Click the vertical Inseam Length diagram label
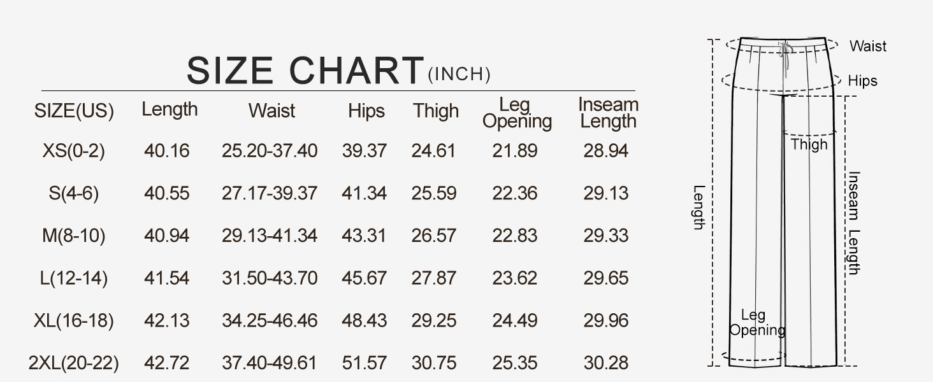The height and width of the screenshot is (382, 933). 854,223
